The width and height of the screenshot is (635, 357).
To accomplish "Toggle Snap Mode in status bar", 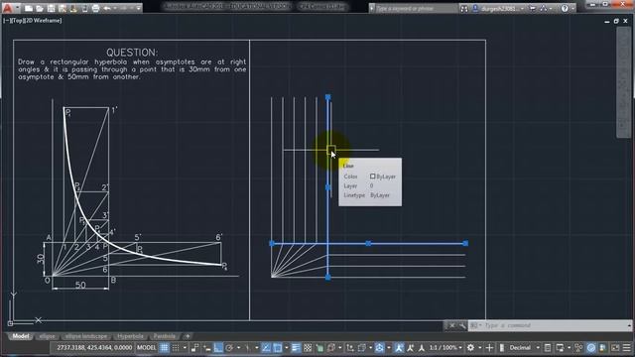I will [x=176, y=348].
